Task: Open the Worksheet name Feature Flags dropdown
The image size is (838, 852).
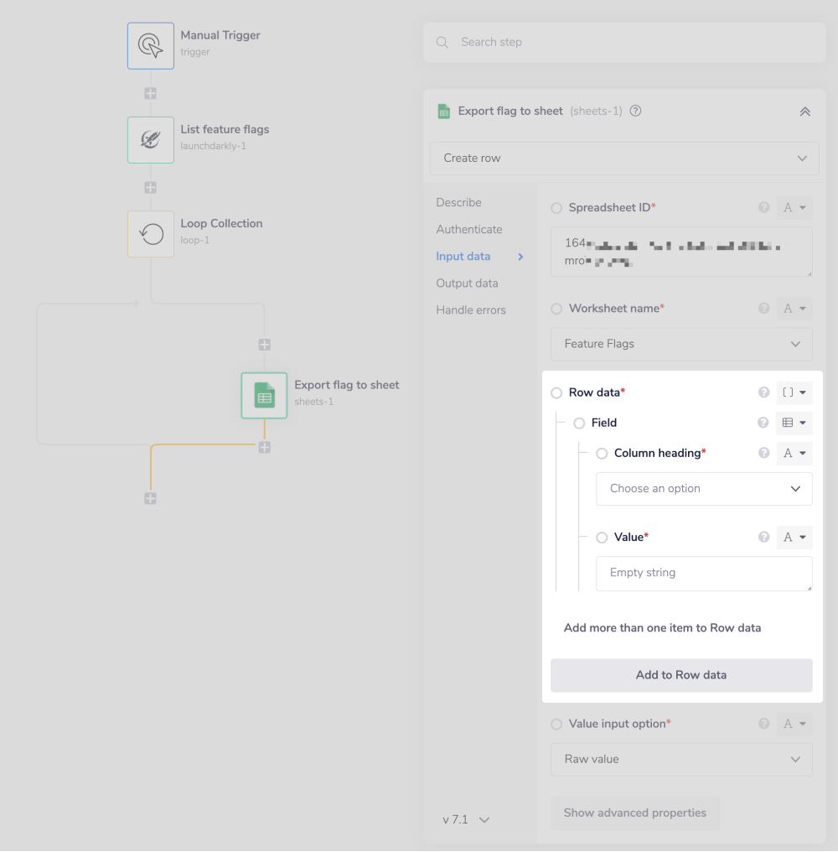Action: 681,344
